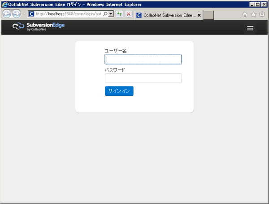Image resolution: width=269 pixels, height=204 pixels.
Task: Click the browser Forward arrow button
Action: (17, 14)
